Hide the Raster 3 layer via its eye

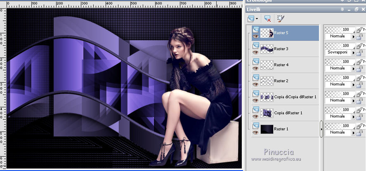[x=255, y=52]
